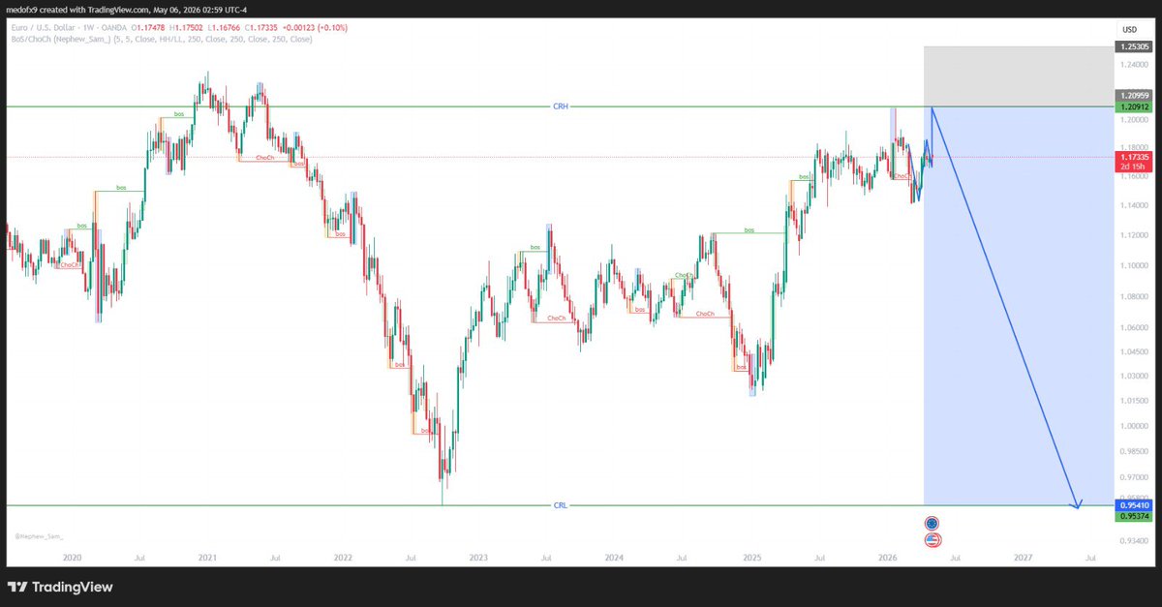Select the gray stop-loss zone of short position

1018,76
